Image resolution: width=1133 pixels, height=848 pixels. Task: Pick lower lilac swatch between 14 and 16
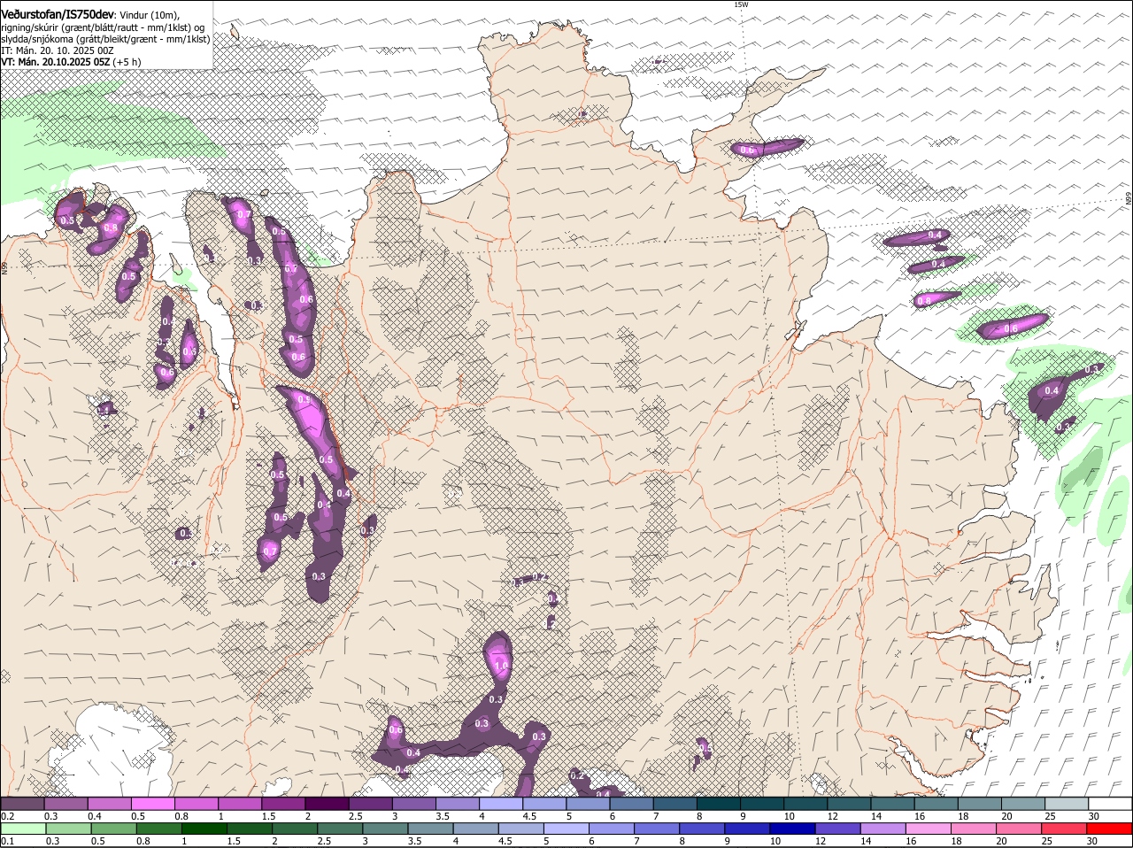[884, 829]
